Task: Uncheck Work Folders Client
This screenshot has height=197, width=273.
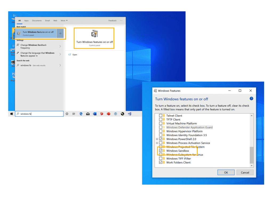Action: [x=160, y=162]
